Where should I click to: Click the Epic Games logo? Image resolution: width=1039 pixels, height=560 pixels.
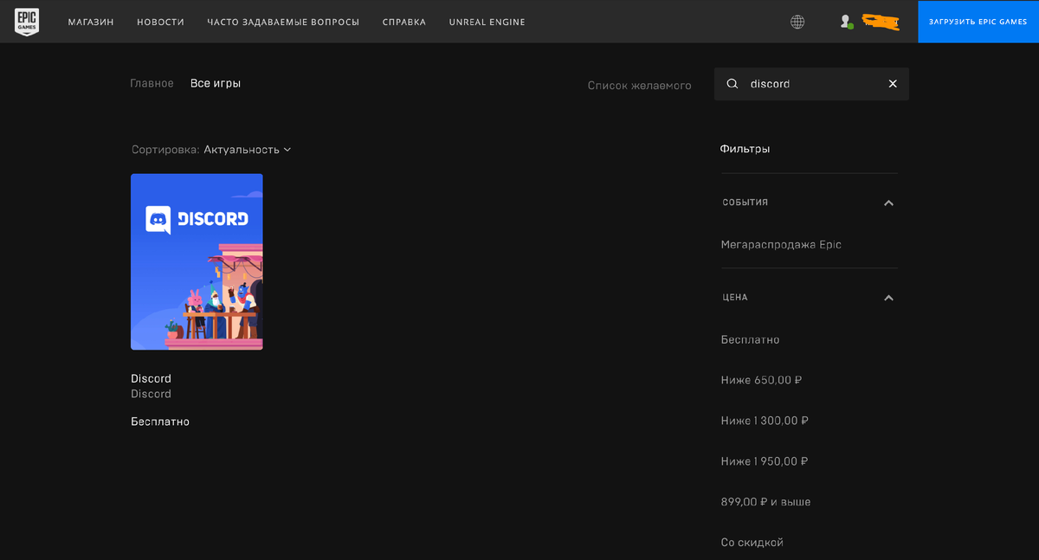coord(27,22)
